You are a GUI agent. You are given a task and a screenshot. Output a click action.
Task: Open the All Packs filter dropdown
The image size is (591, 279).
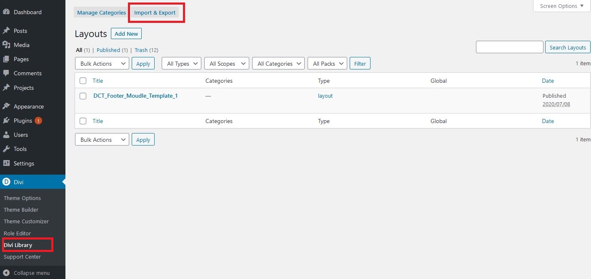click(x=327, y=64)
